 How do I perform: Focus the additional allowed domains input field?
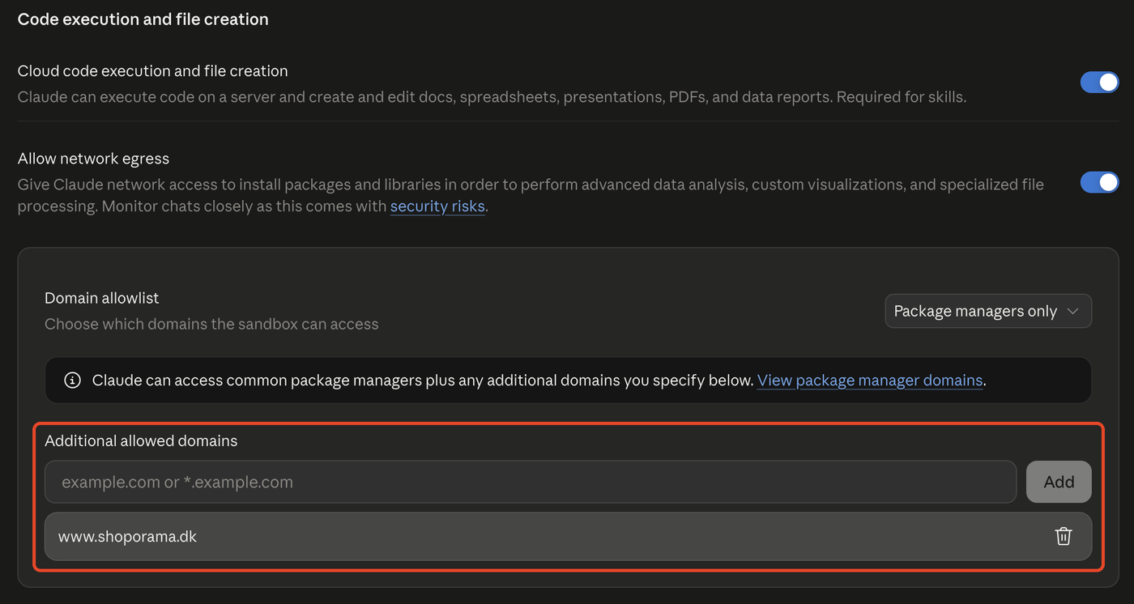click(531, 482)
